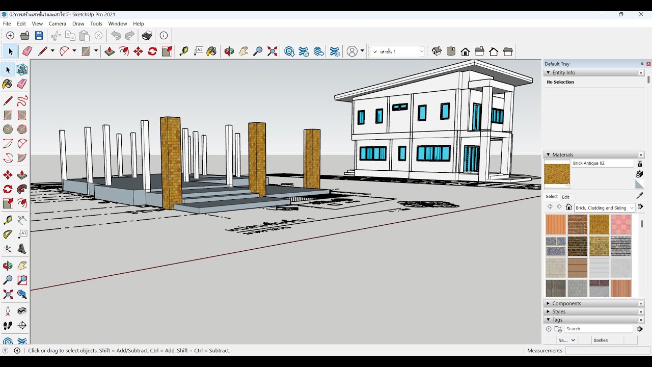Collapse the Materials panel
652x367 pixels.
tap(548, 155)
